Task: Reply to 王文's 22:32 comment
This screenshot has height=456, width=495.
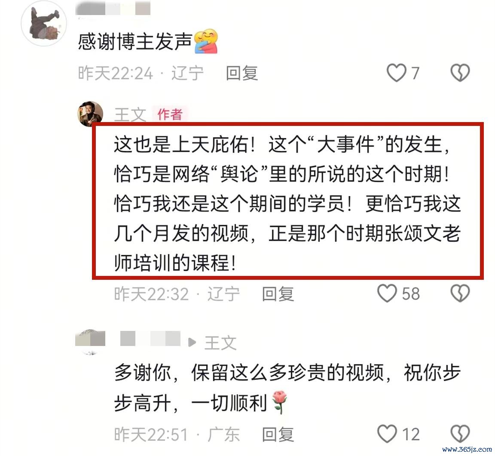Action: coord(278,294)
